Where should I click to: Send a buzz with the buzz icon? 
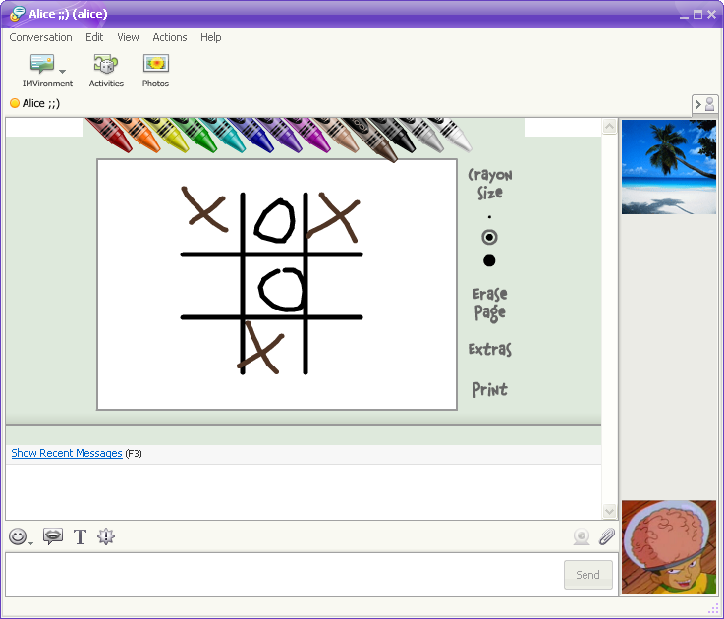coord(106,536)
